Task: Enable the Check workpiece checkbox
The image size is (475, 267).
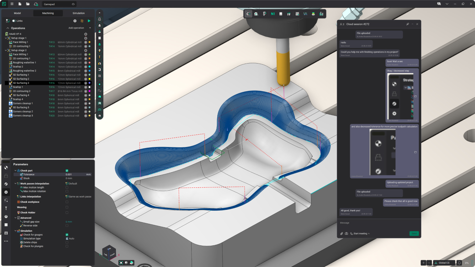Action: click(x=67, y=202)
